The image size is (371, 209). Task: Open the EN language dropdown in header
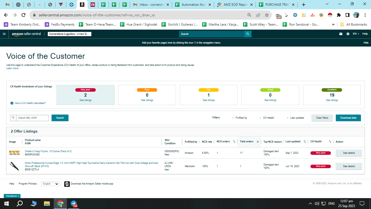pyautogui.click(x=356, y=34)
